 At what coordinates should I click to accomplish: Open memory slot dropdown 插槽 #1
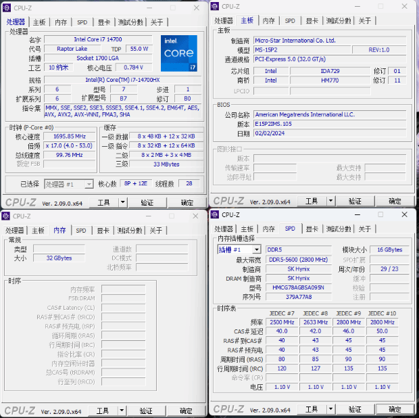239,250
